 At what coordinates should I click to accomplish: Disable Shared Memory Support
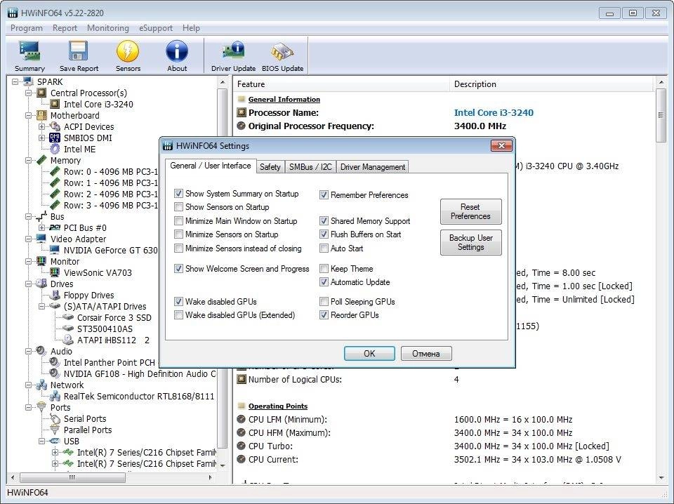[x=324, y=221]
